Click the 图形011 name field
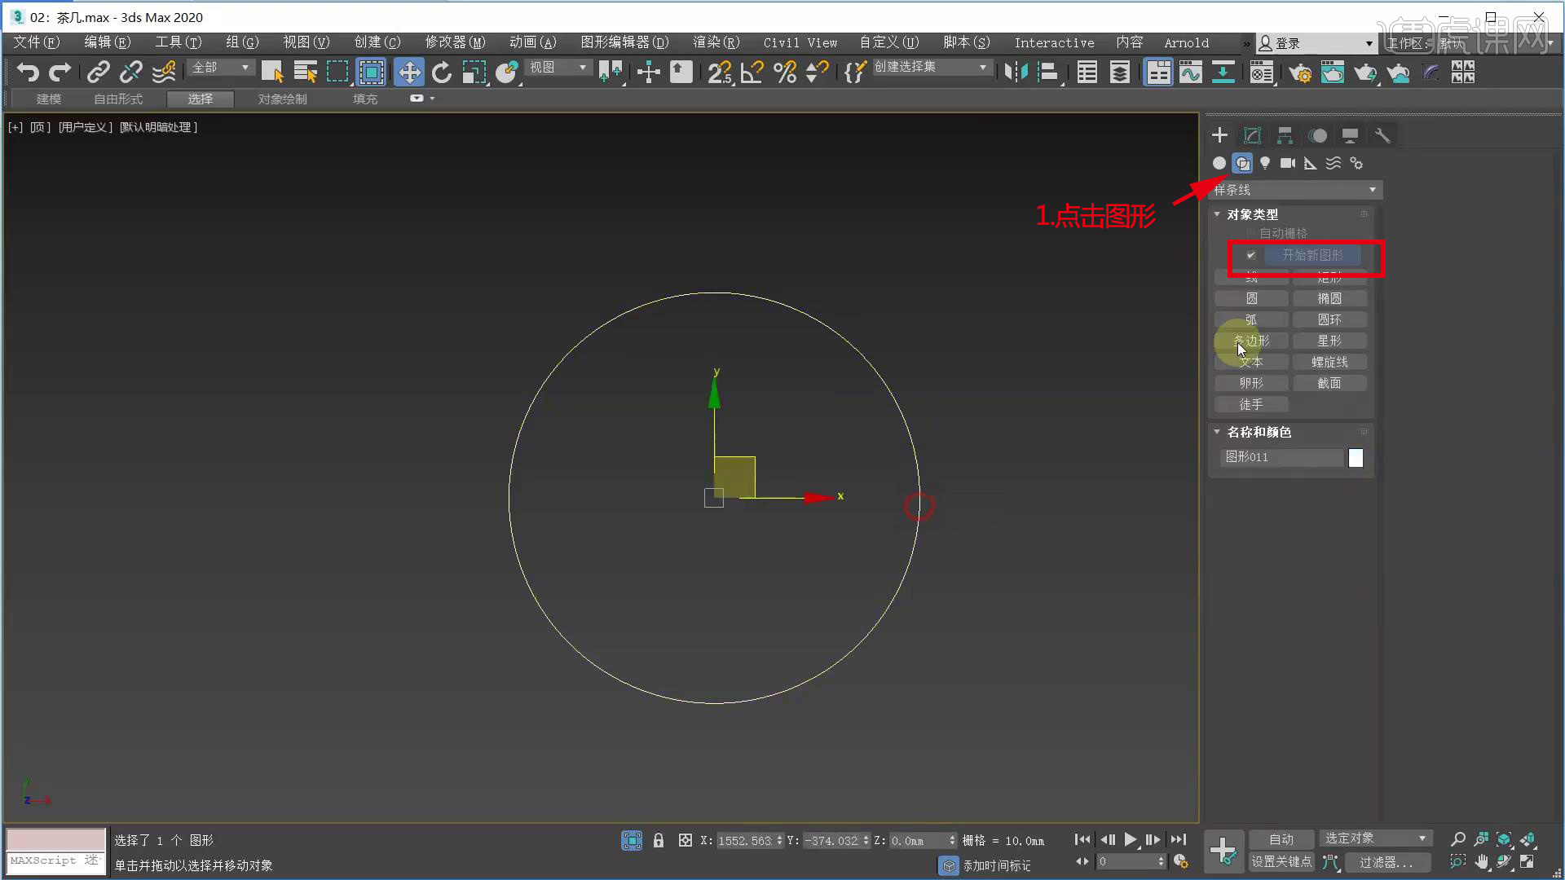Viewport: 1565px width, 880px height. 1281,457
